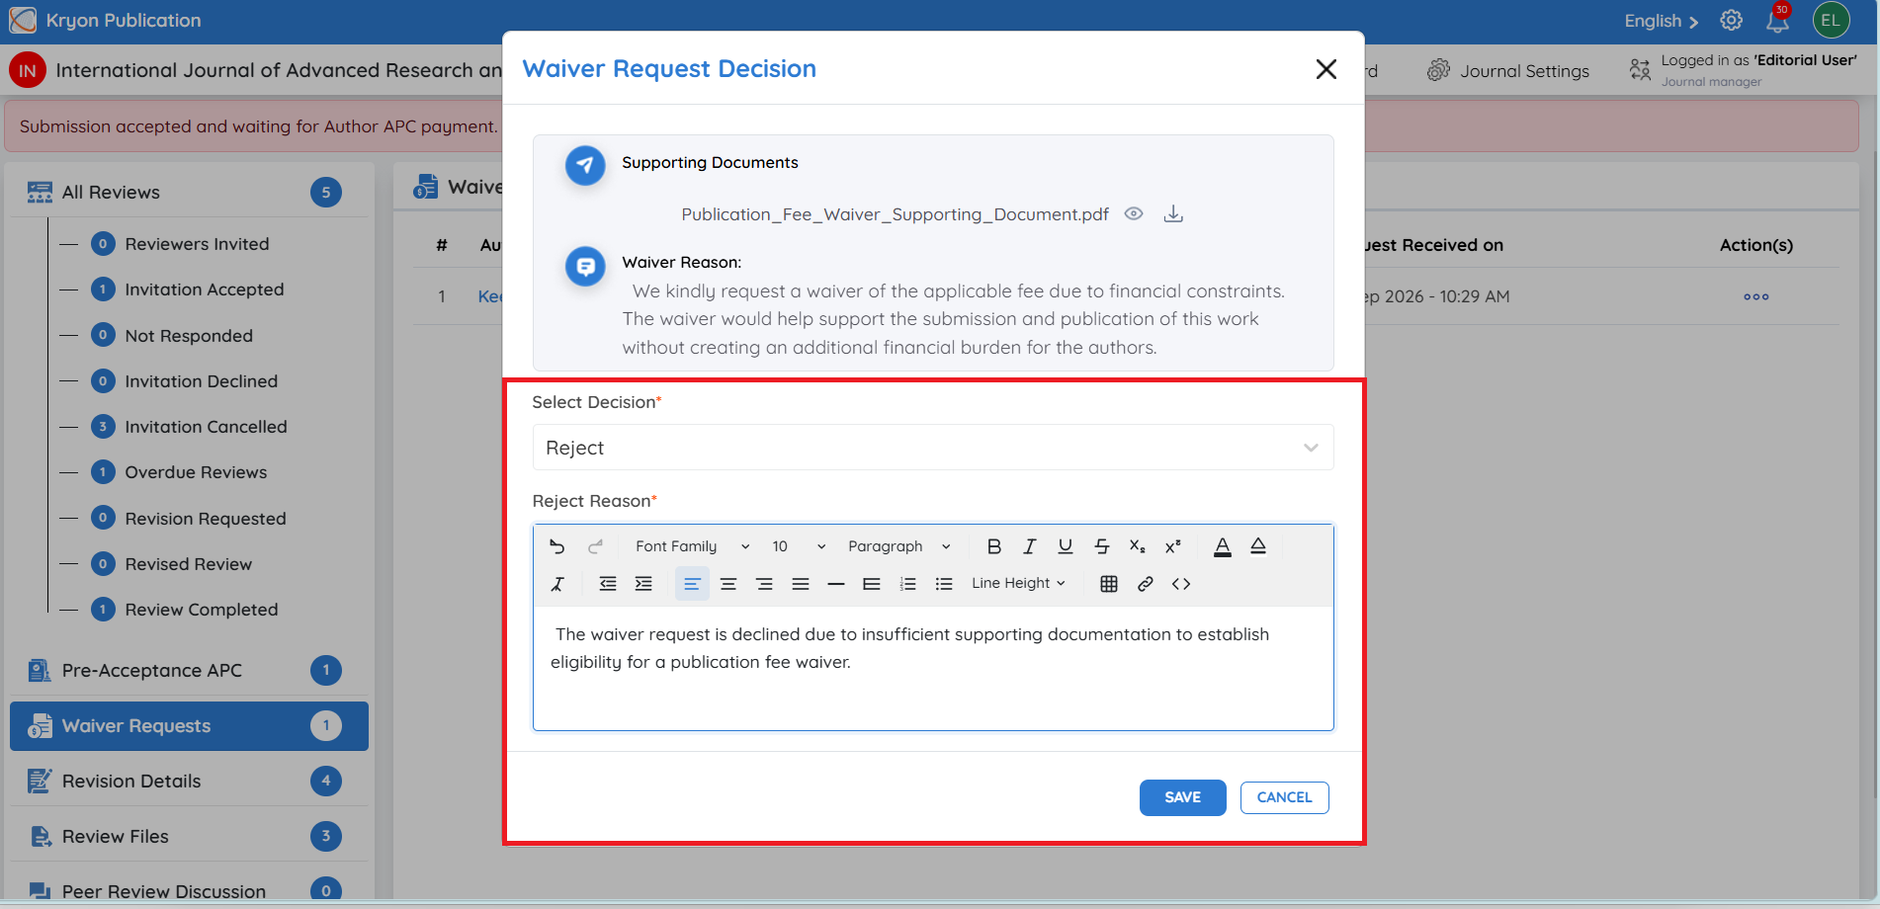
Task: Click the Clear formatting icon
Action: pyautogui.click(x=557, y=584)
